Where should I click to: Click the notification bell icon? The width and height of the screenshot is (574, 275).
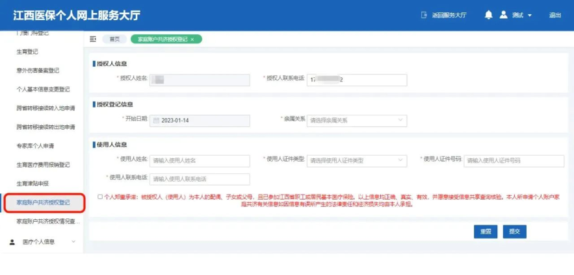point(488,15)
